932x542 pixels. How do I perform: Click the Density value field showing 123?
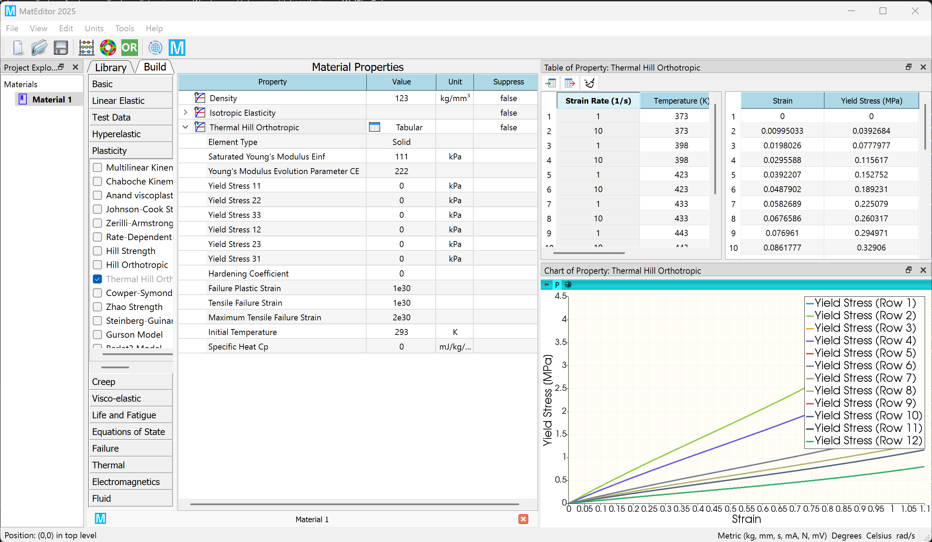[x=401, y=98]
